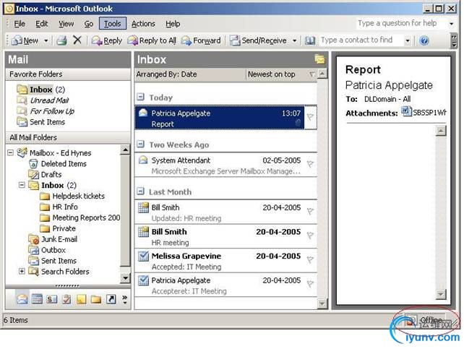Open the contact search dropdown arrow
Viewport: 464px width, 349px height.
point(408,40)
